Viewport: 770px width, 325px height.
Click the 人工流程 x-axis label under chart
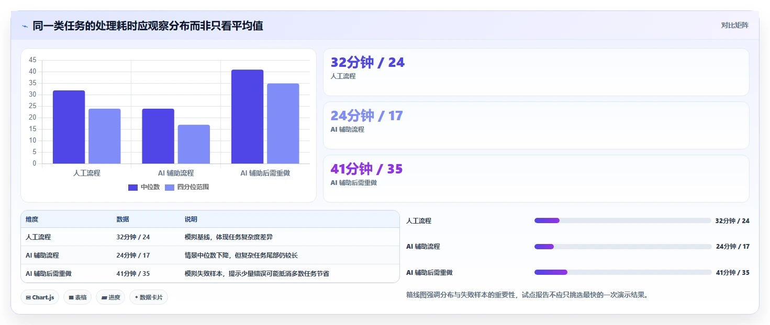point(87,173)
